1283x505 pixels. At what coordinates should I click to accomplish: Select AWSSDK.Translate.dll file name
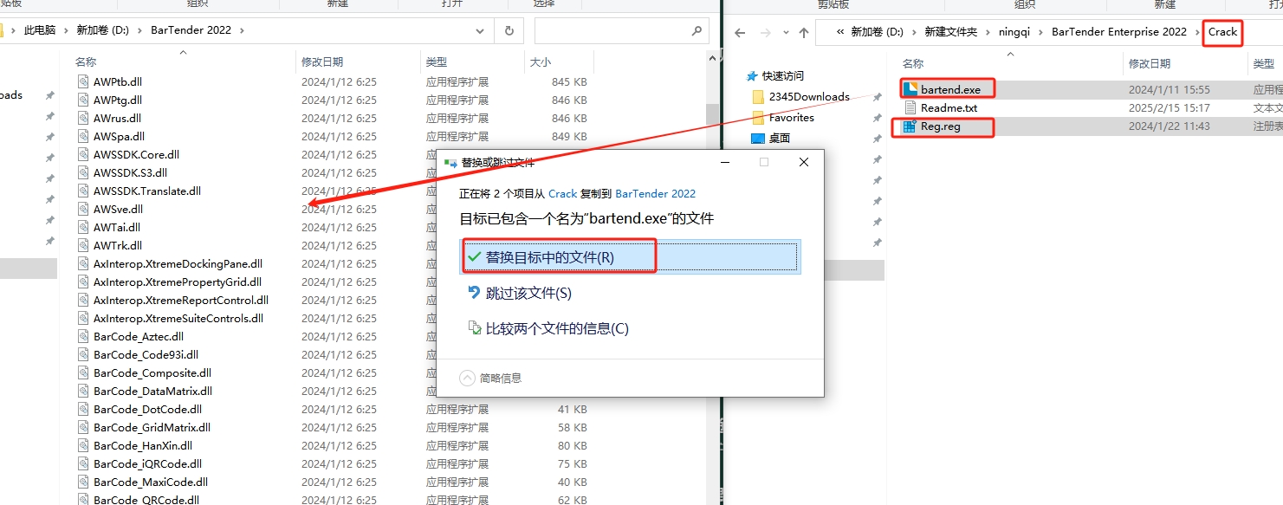[x=146, y=191]
